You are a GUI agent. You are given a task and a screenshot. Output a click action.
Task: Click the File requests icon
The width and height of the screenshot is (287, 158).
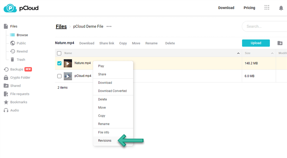pos(6,94)
